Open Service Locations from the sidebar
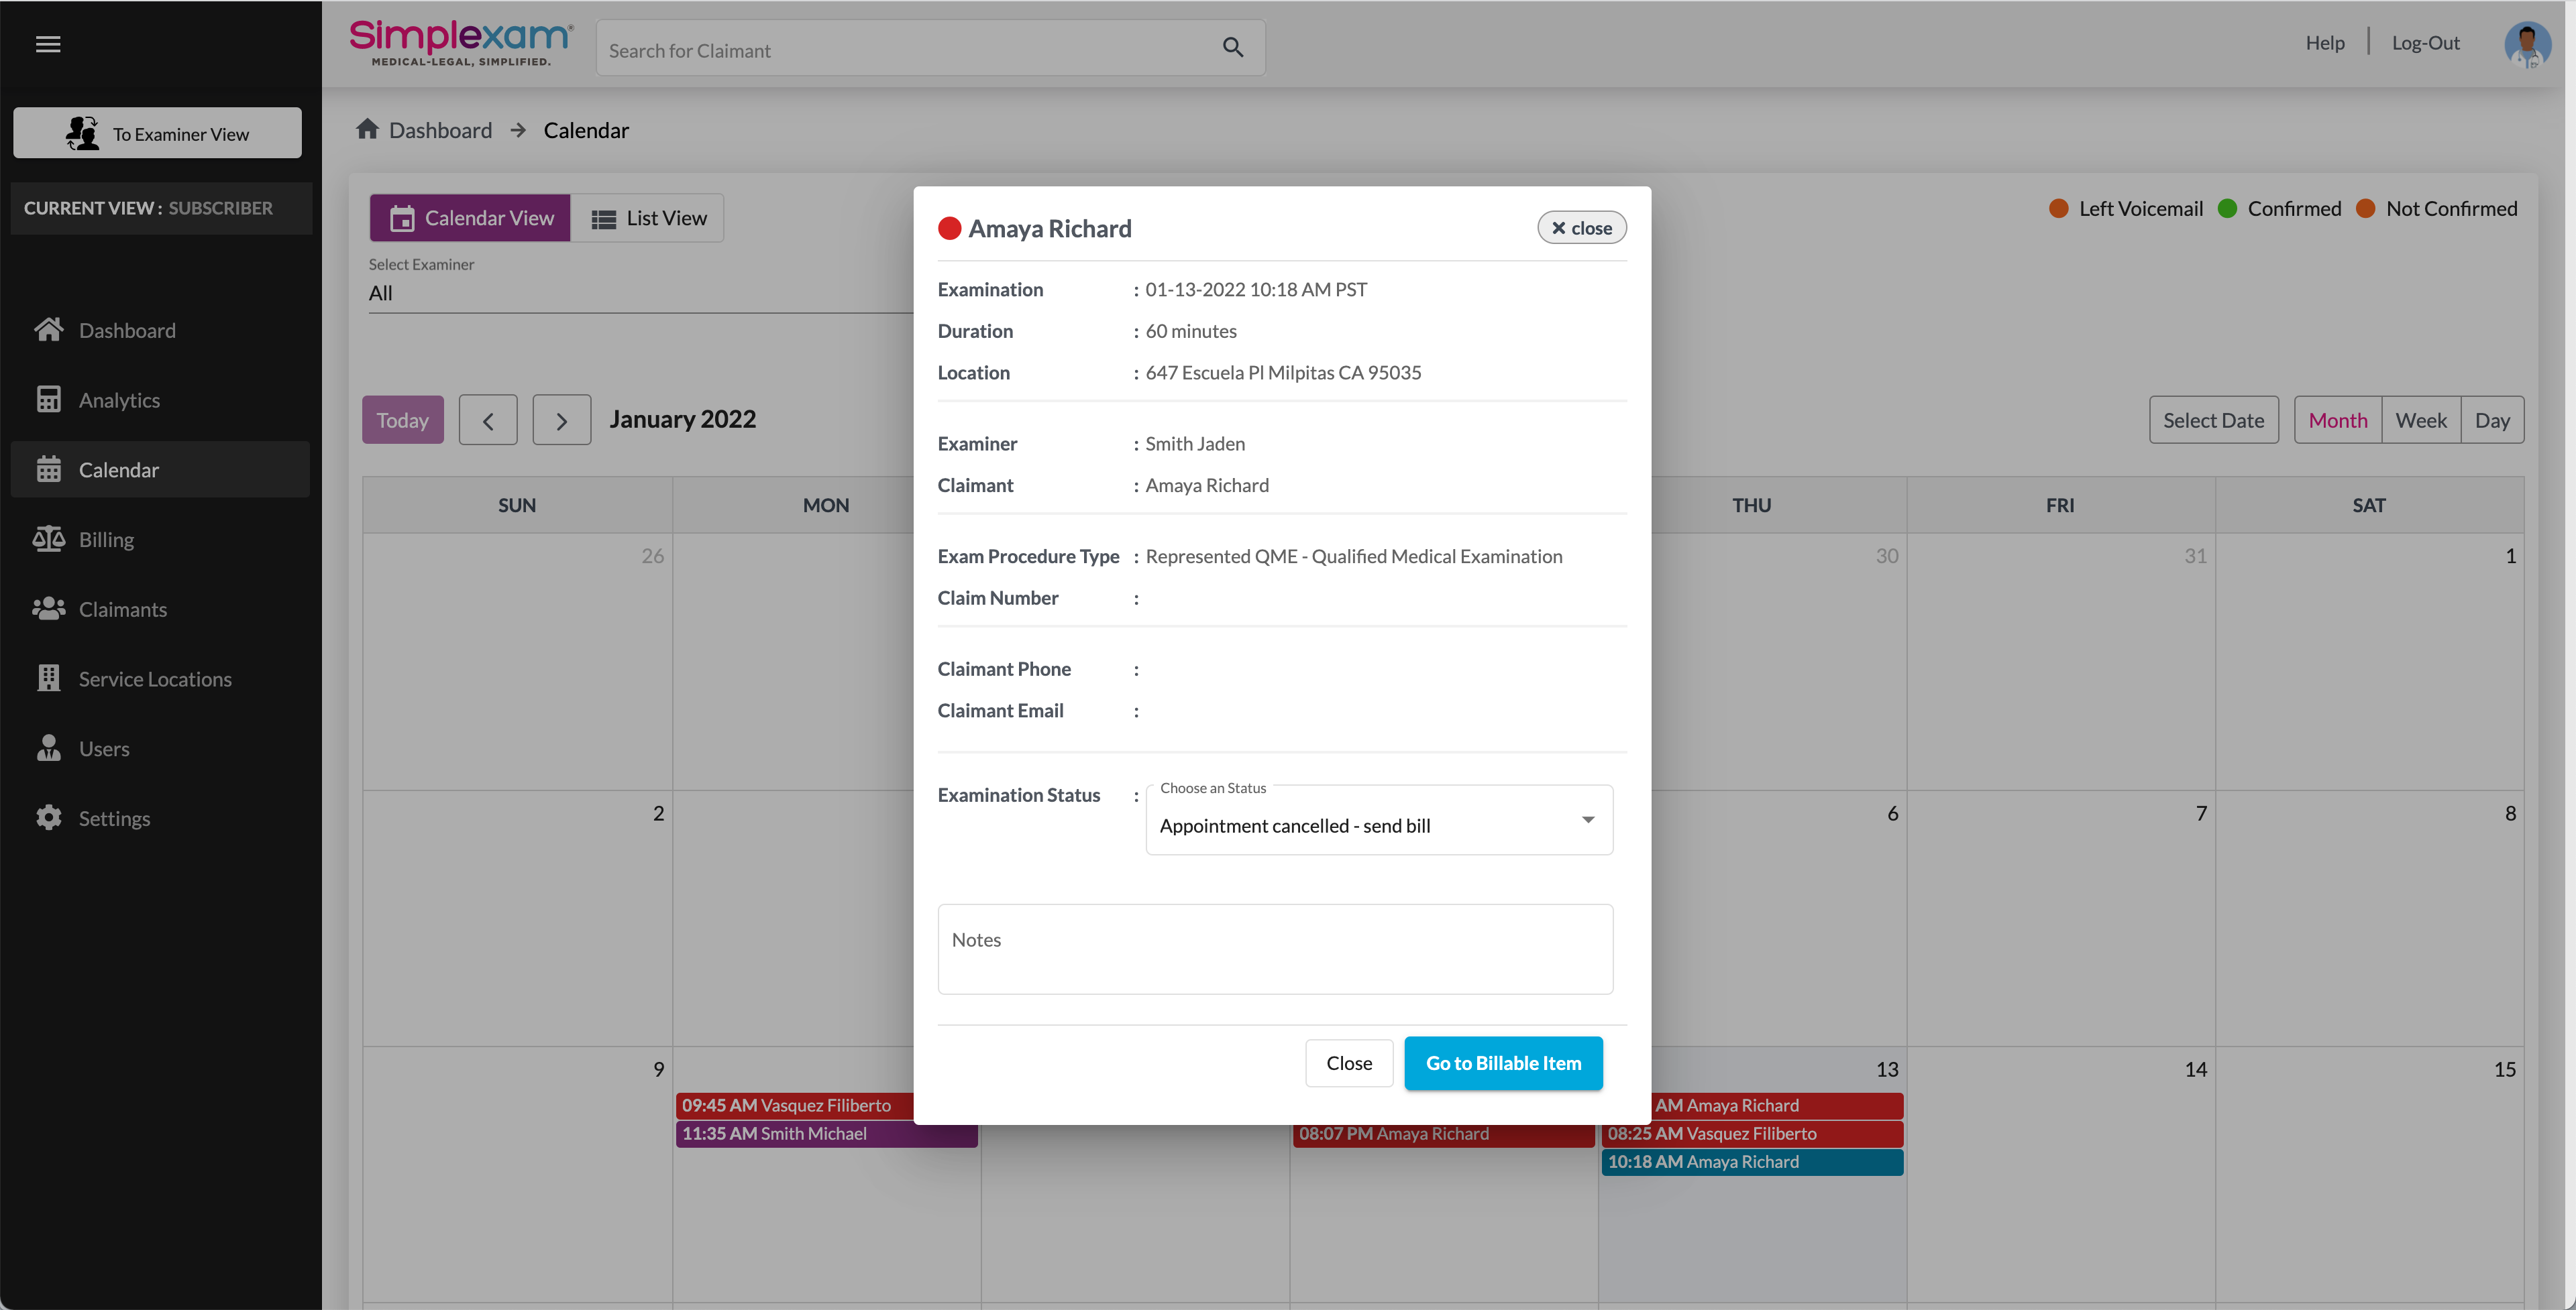 coord(154,678)
